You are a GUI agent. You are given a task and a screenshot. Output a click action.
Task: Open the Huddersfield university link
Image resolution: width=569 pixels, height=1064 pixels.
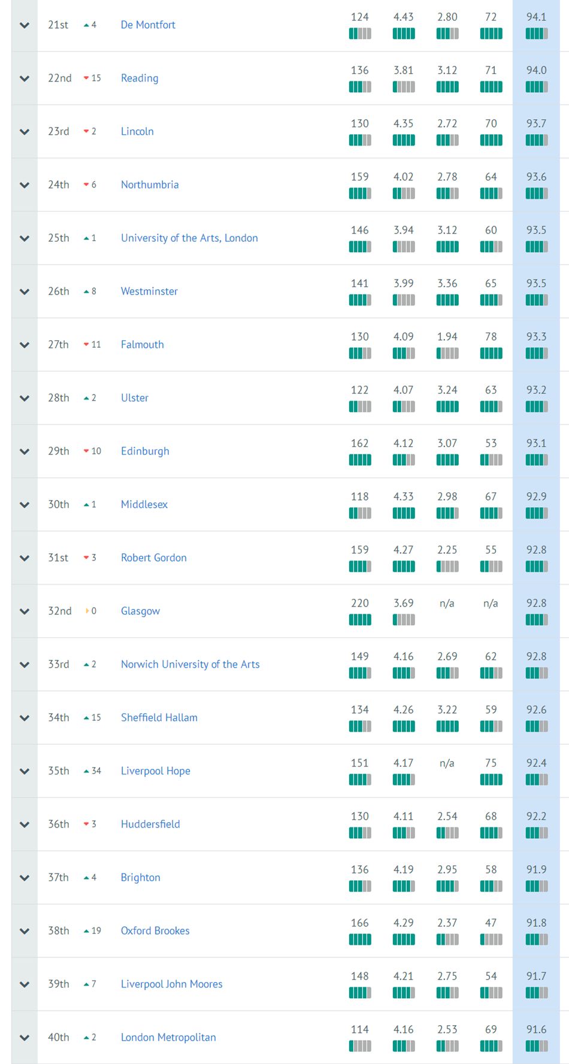point(150,824)
